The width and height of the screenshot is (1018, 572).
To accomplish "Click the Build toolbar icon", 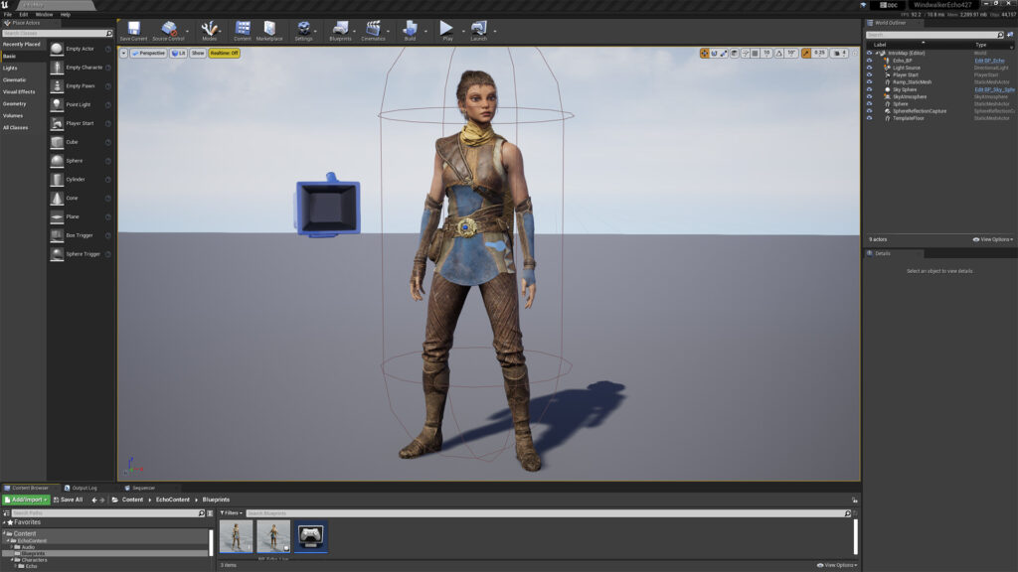I will (411, 28).
